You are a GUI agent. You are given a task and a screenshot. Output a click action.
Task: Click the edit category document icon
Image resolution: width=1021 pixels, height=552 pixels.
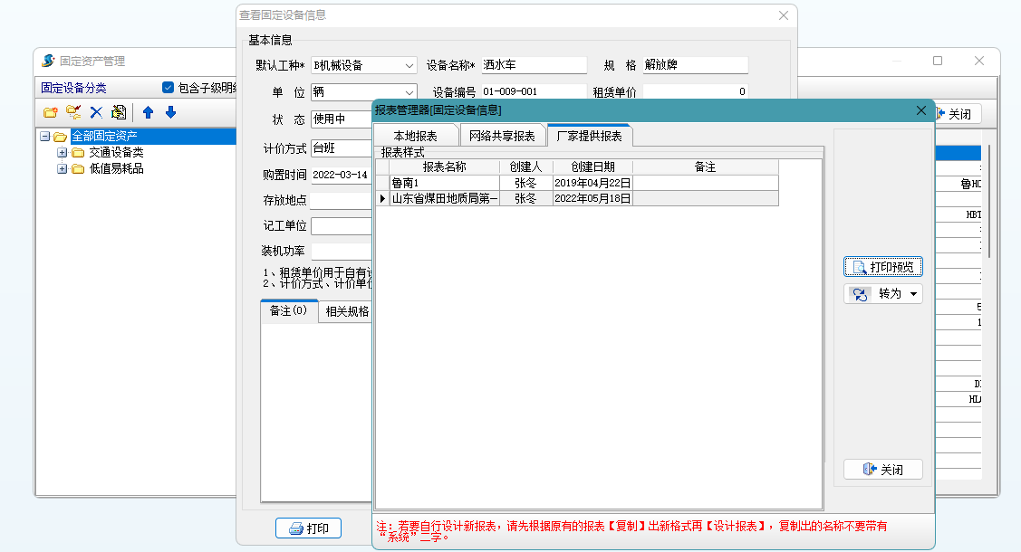tap(119, 113)
